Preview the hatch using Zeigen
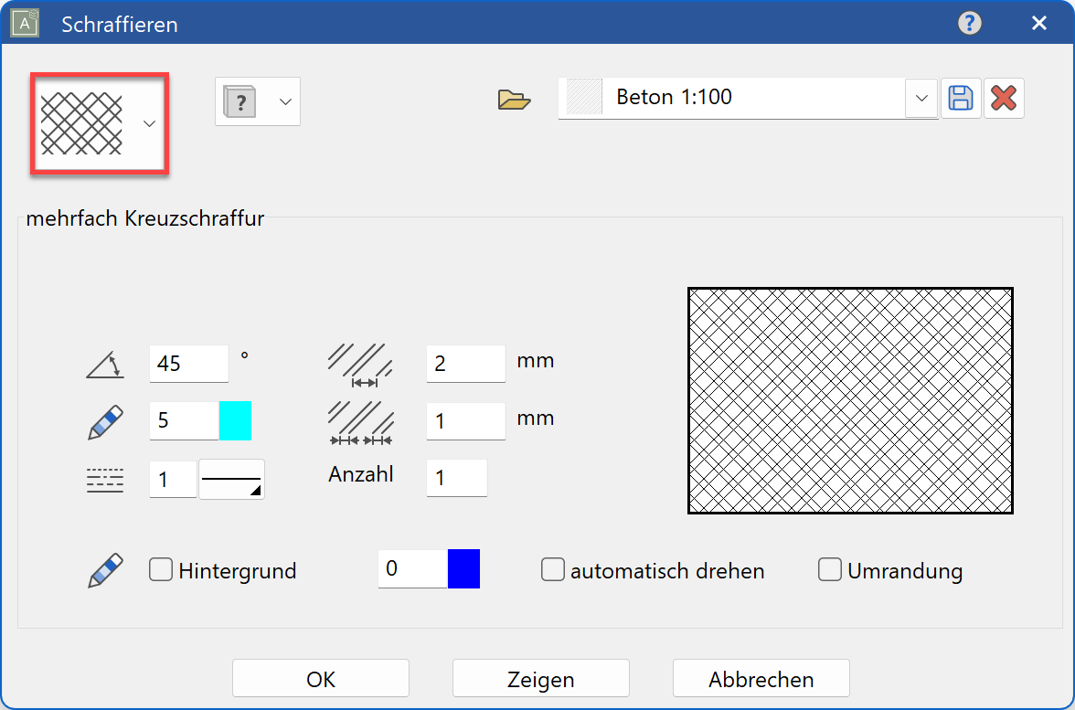This screenshot has height=710, width=1075. coord(540,678)
